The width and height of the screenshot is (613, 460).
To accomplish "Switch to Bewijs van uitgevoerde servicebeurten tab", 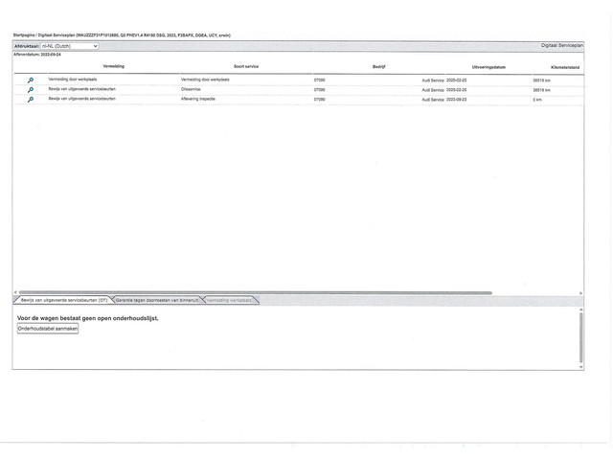I will click(63, 300).
